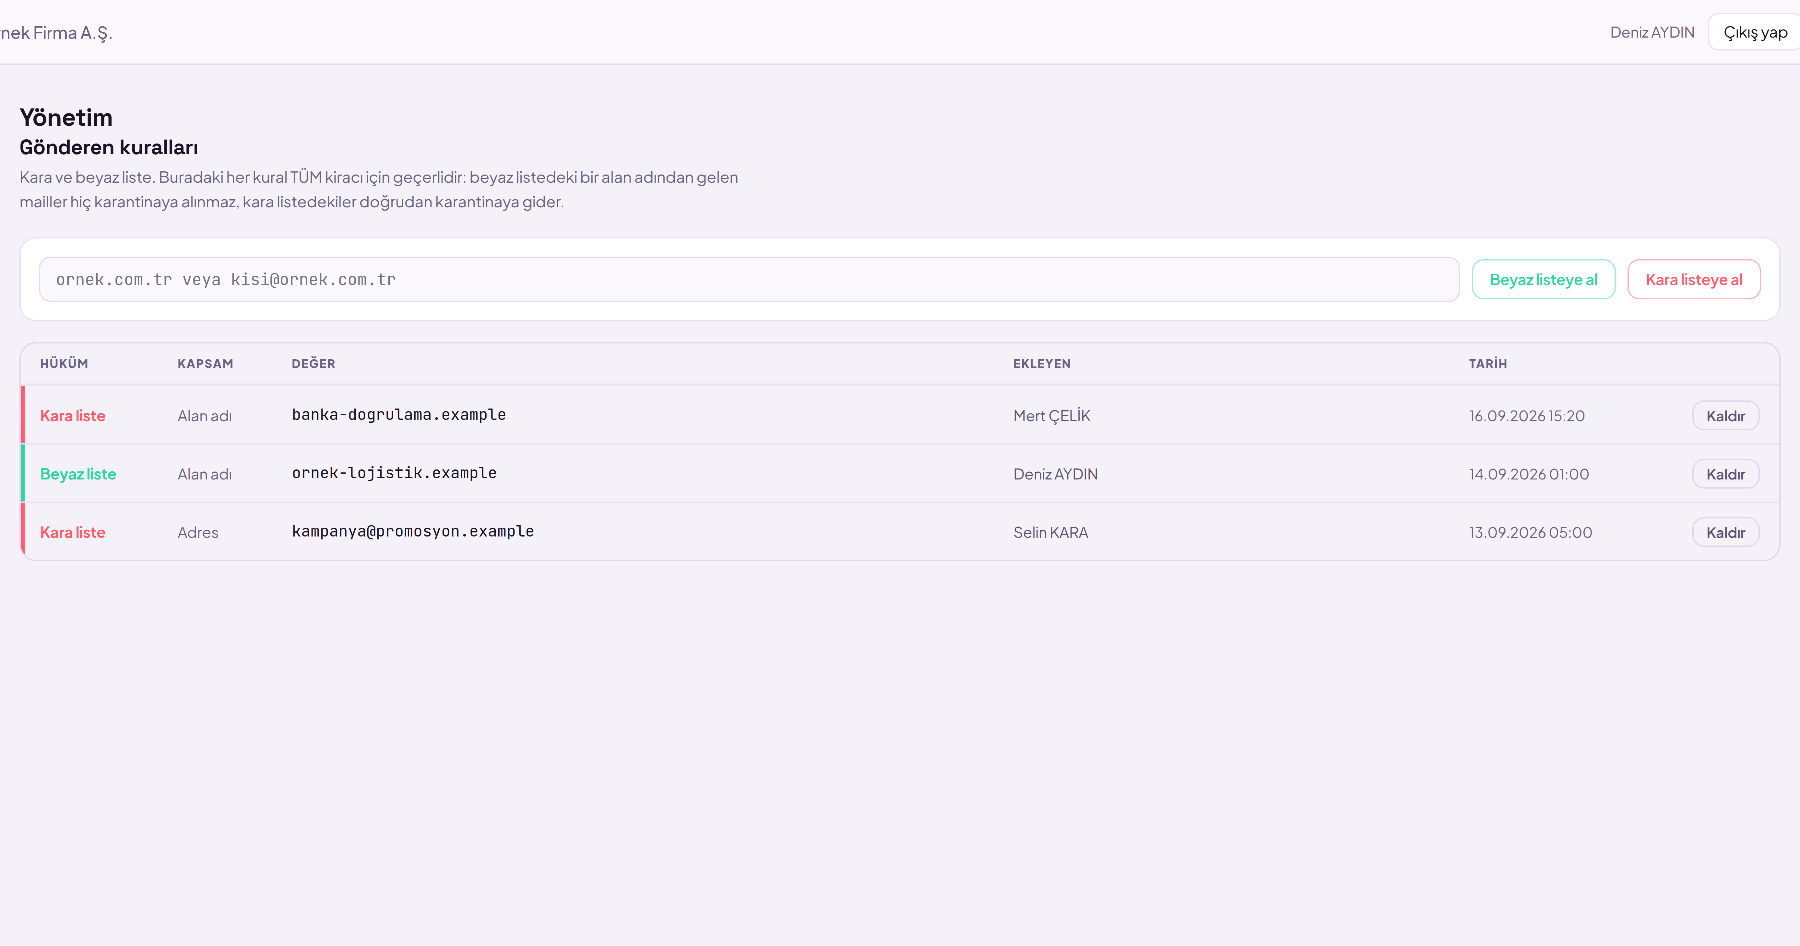Image resolution: width=1800 pixels, height=946 pixels.
Task: Click Alan adı scope in ornek-lojistik row
Action: (205, 474)
